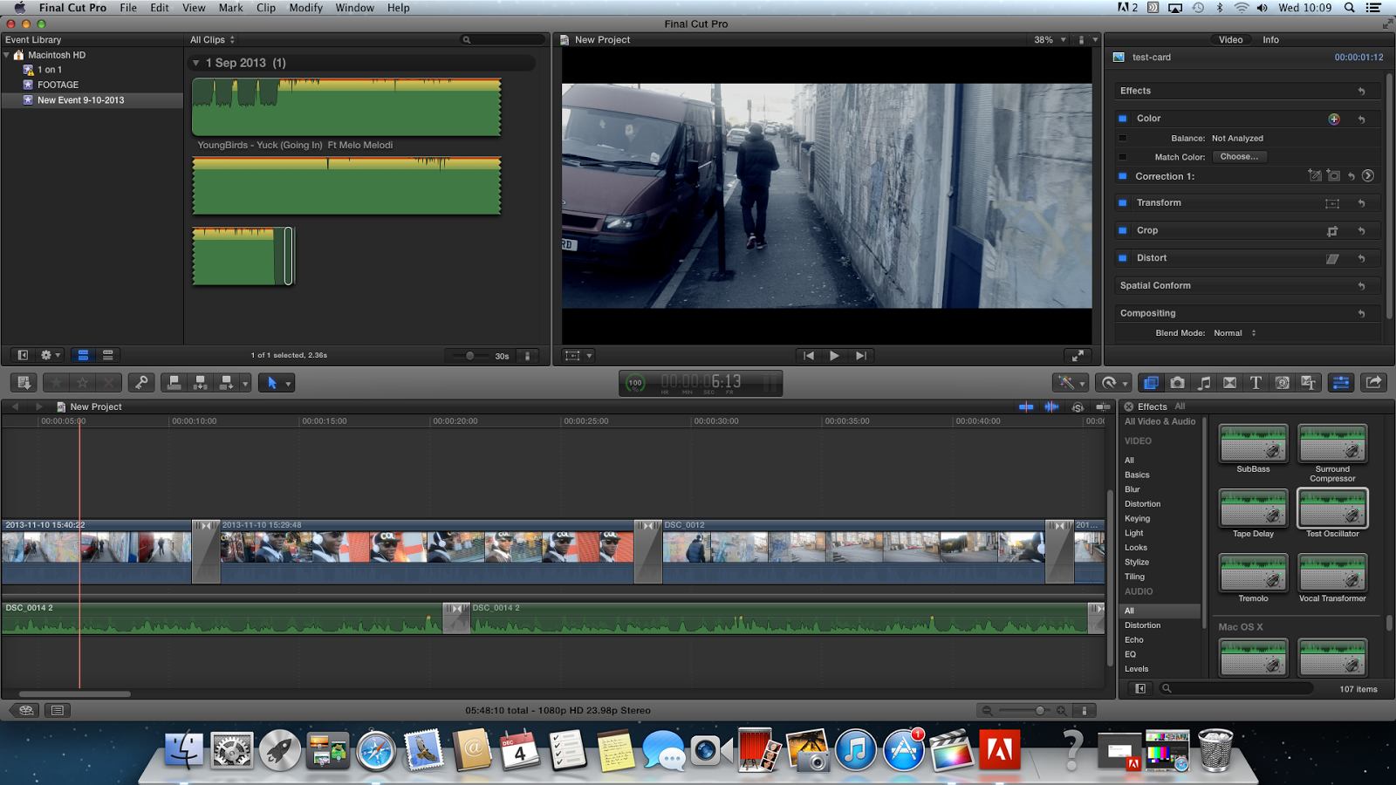Toggle the Transform checkbox
The height and width of the screenshot is (785, 1396).
pos(1123,203)
